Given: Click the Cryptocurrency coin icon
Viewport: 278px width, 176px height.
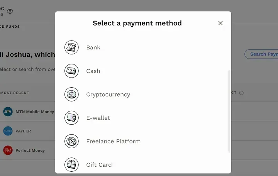Looking at the screenshot, I should tap(71, 95).
